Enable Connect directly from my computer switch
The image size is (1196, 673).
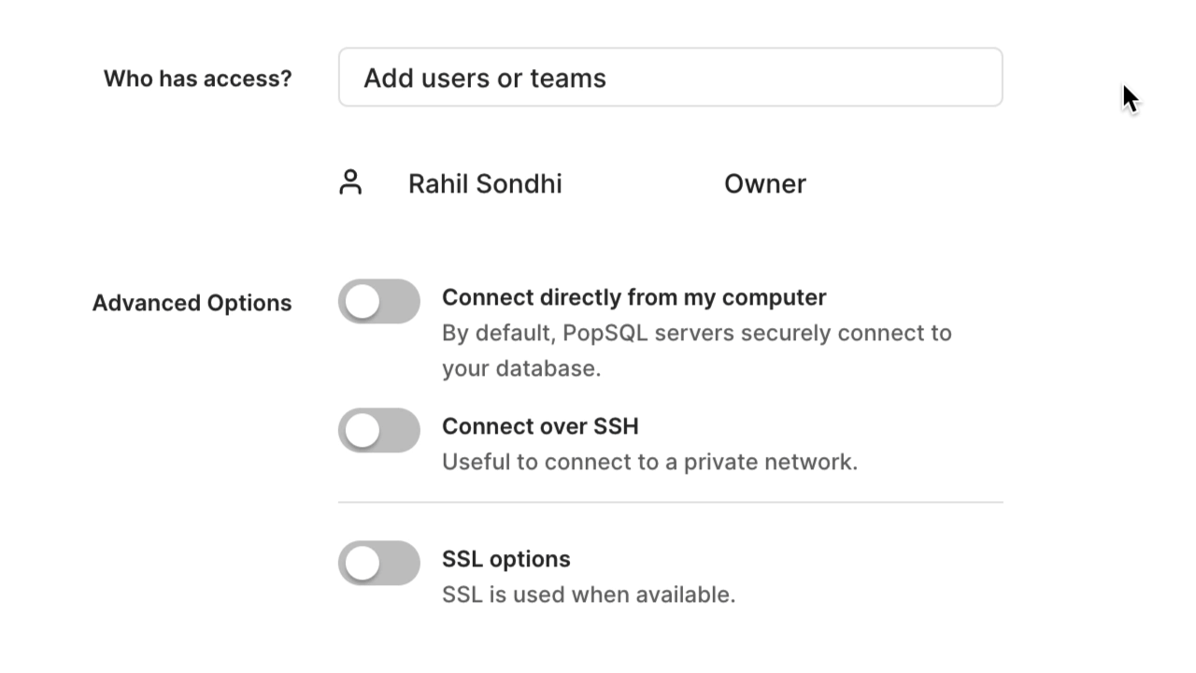pos(379,301)
